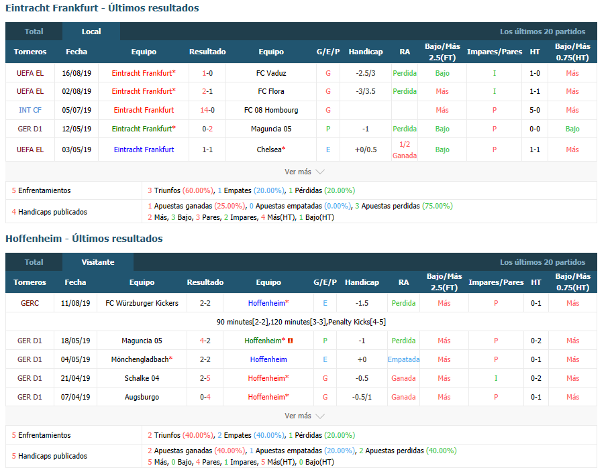Click date 05/07/19
Viewport: 610px width, 472px height.
(77, 110)
